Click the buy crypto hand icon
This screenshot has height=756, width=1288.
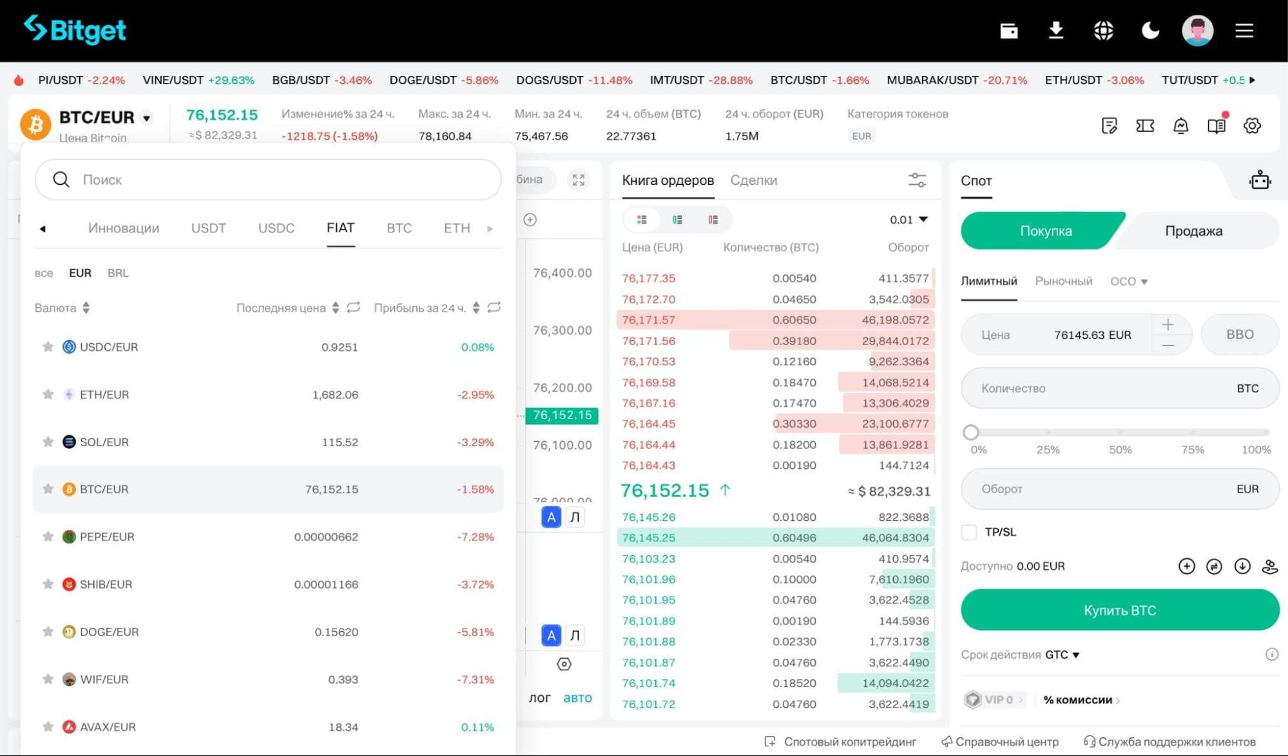point(1270,566)
